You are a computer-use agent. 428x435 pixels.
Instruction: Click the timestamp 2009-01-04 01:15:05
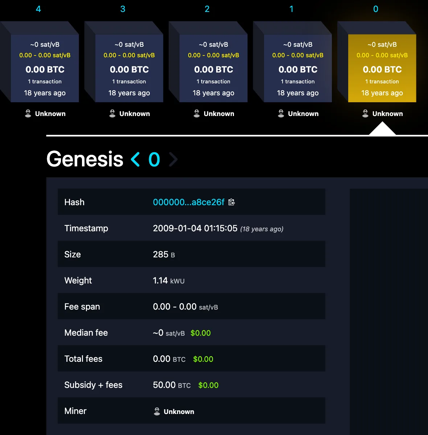pos(195,228)
